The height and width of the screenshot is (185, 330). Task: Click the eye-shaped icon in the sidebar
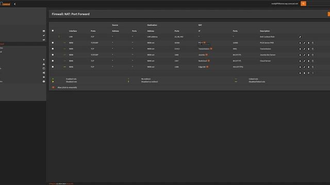pyautogui.click(x=44, y=77)
